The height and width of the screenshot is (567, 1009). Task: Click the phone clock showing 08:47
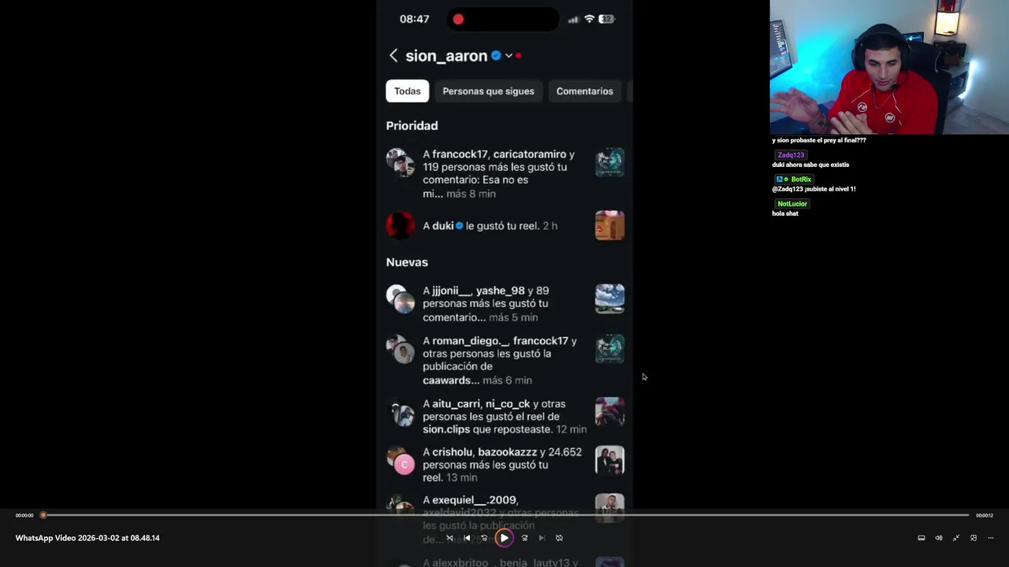click(414, 19)
